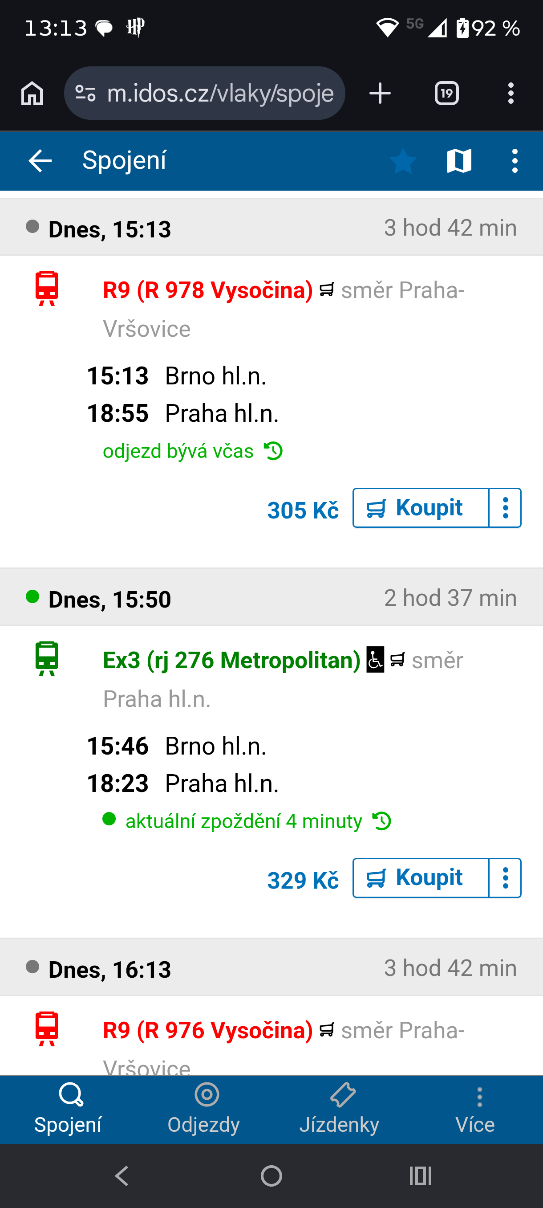This screenshot has height=1208, width=543.
Task: Switch to the Jízdenky tab
Action: pyautogui.click(x=340, y=1109)
